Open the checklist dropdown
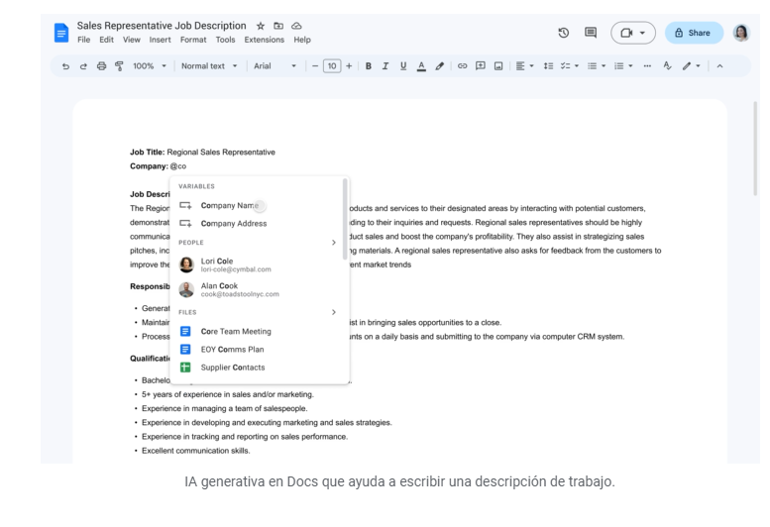 click(x=570, y=66)
